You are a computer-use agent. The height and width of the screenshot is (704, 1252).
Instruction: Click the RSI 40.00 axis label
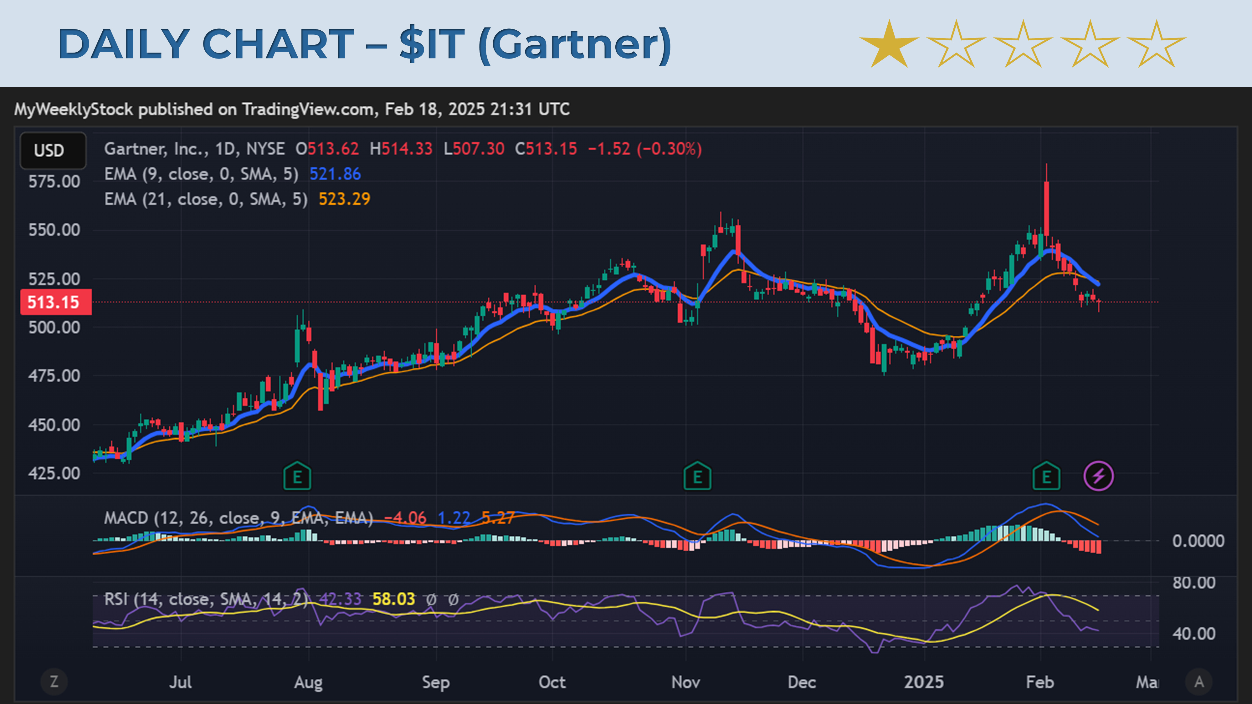click(1194, 634)
